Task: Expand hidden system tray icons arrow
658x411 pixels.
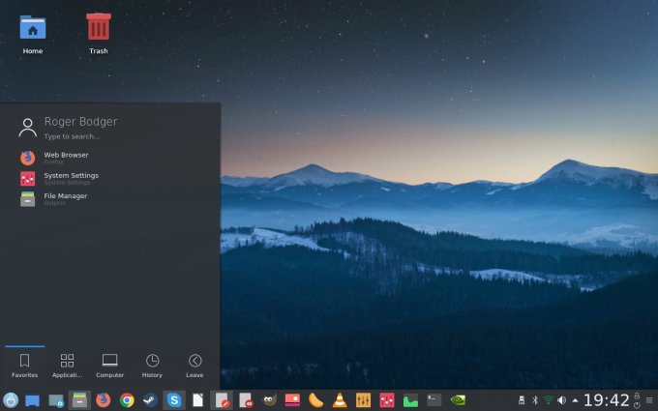Action: pyautogui.click(x=575, y=399)
